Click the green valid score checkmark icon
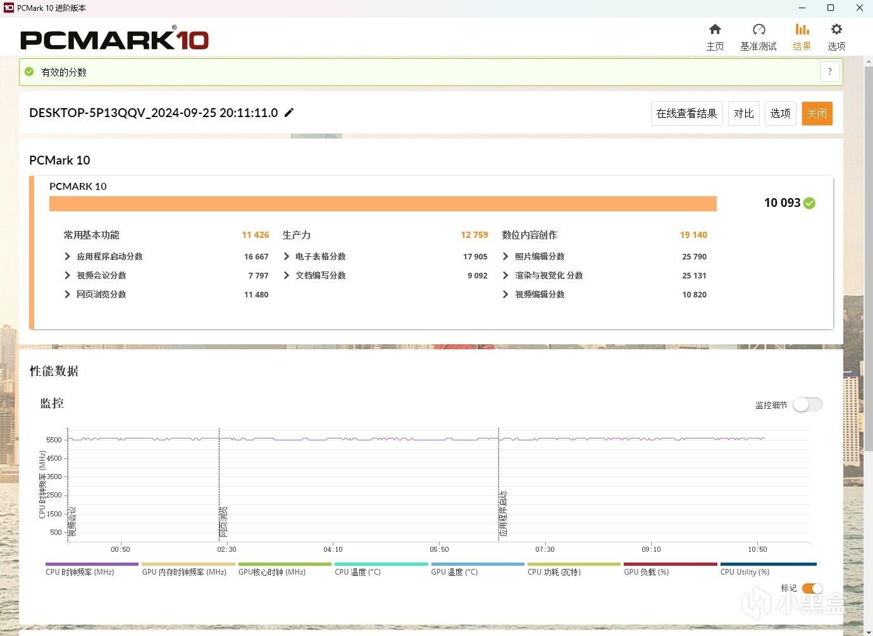 click(29, 72)
